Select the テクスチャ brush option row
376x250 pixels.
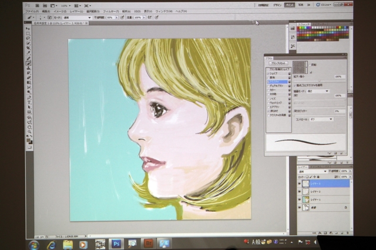click(x=278, y=82)
